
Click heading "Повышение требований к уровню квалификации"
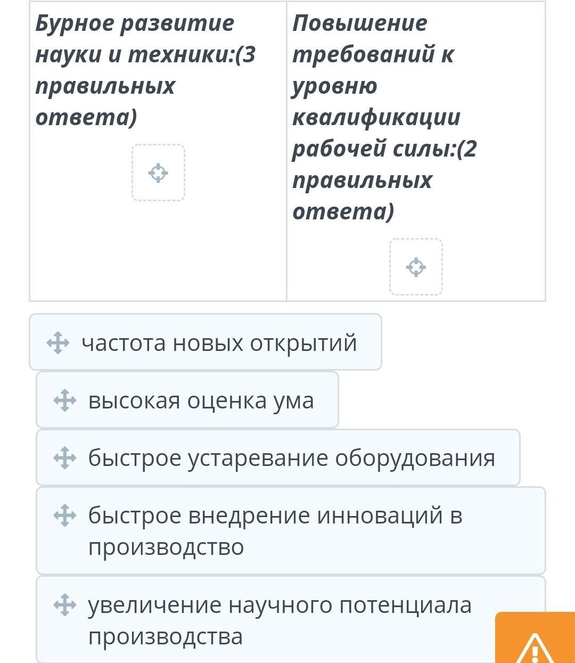tap(376, 85)
